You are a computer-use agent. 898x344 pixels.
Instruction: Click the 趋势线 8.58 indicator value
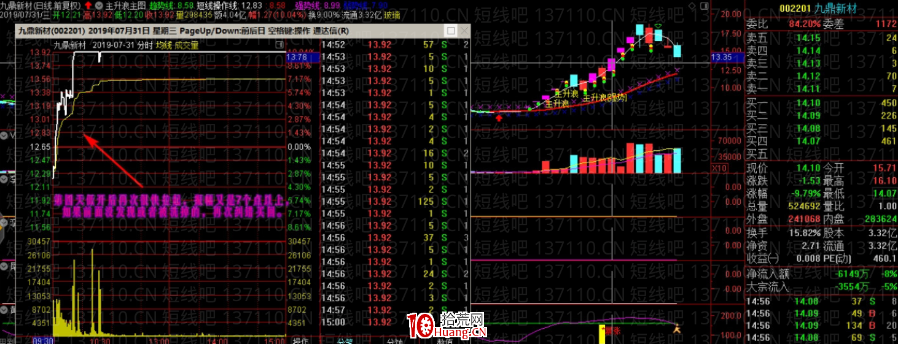pyautogui.click(x=172, y=5)
